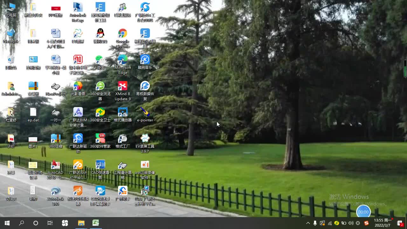
Task: Select 广联达新驱动 shortcut icon
Action: [x=78, y=144]
